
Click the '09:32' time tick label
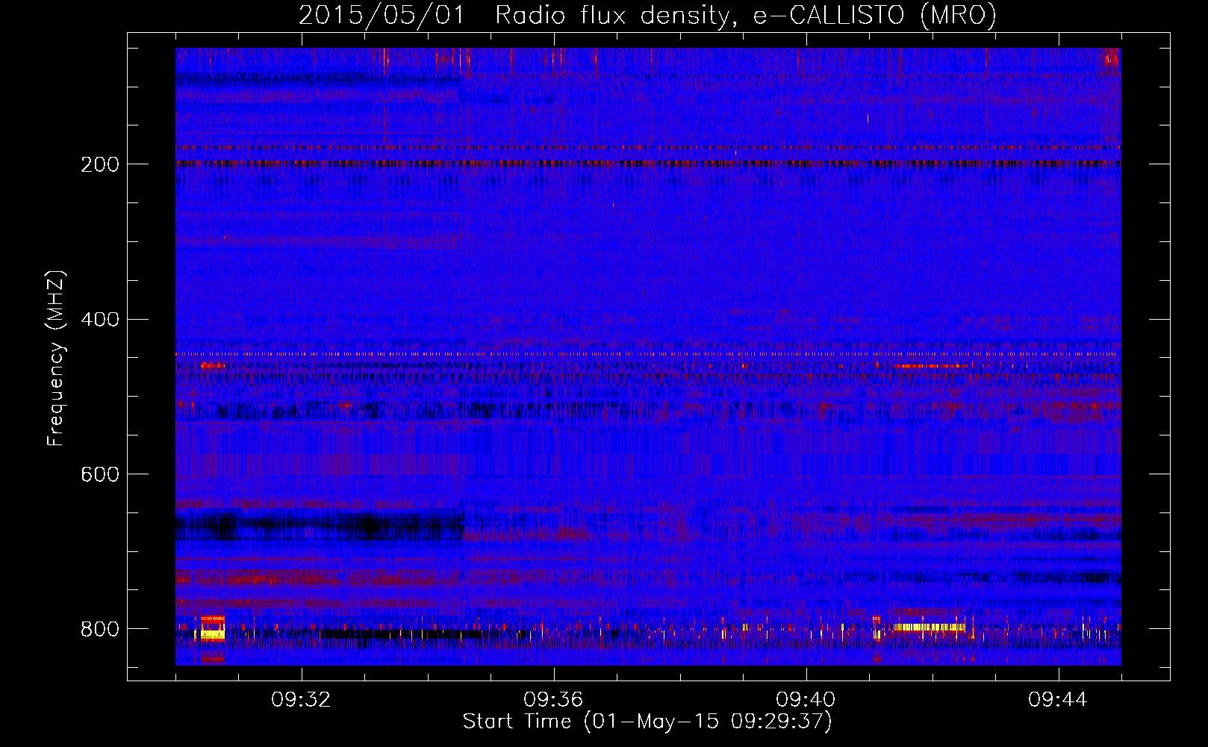[301, 700]
